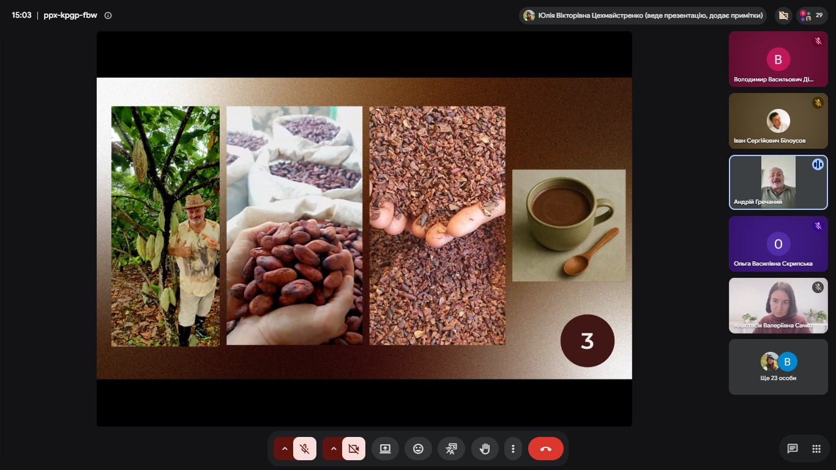The image size is (836, 470).
Task: Unmute the microphone
Action: 305,449
